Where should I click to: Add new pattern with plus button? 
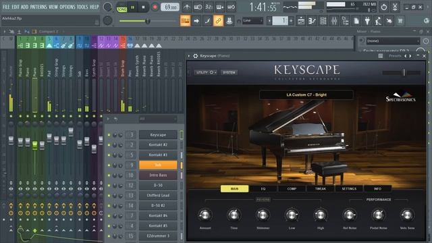tap(291, 21)
